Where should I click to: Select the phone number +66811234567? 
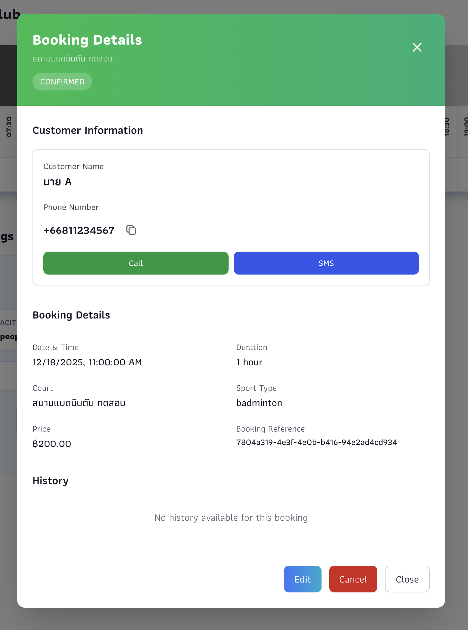point(79,230)
